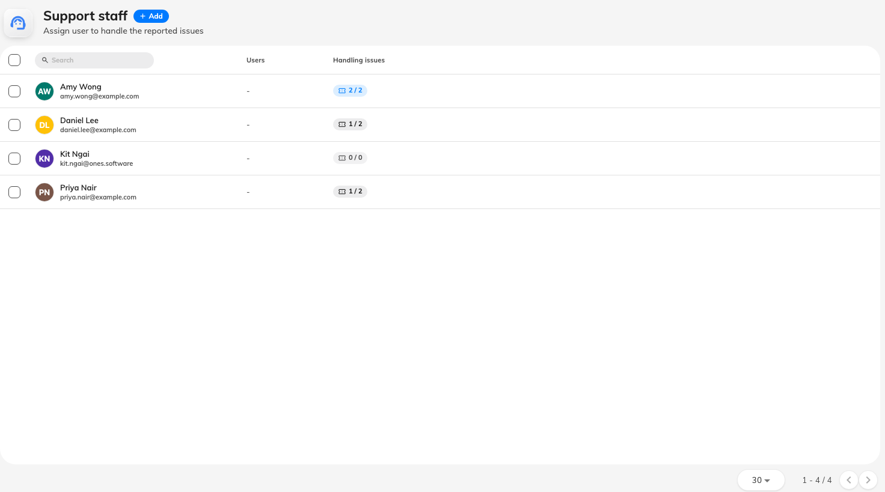Click the Daniel Lee name
The width and height of the screenshot is (885, 492).
79,120
